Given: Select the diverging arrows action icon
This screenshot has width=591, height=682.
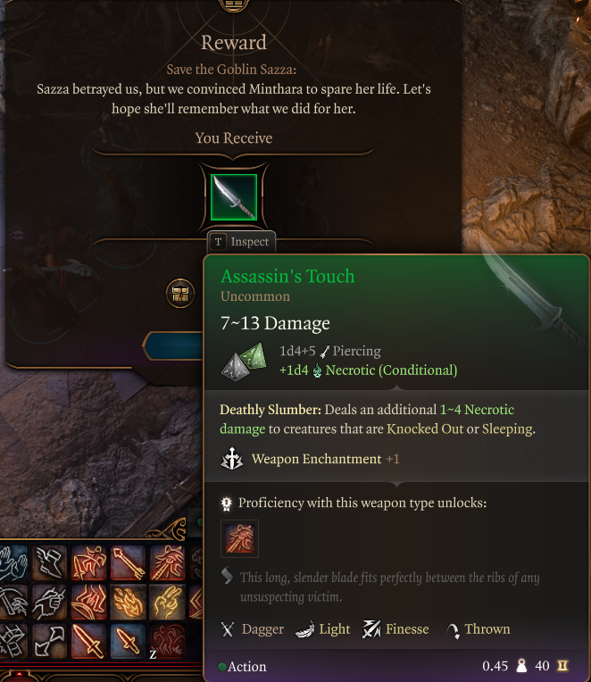Looking at the screenshot, I should pos(49,641).
